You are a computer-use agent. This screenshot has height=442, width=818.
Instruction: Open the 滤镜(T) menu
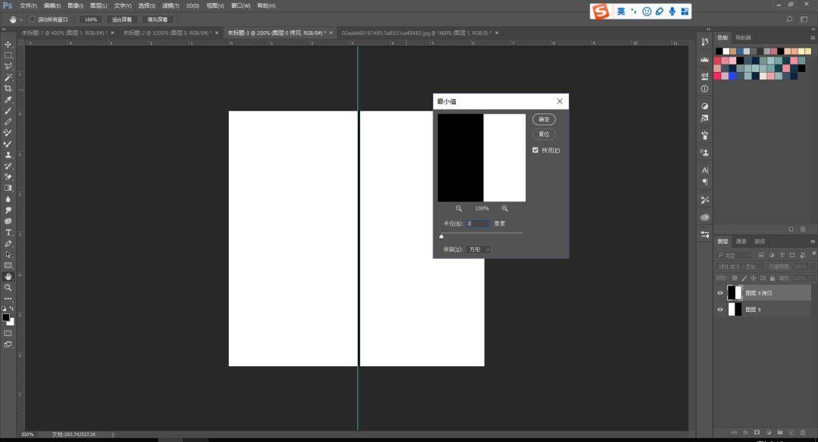click(x=170, y=6)
